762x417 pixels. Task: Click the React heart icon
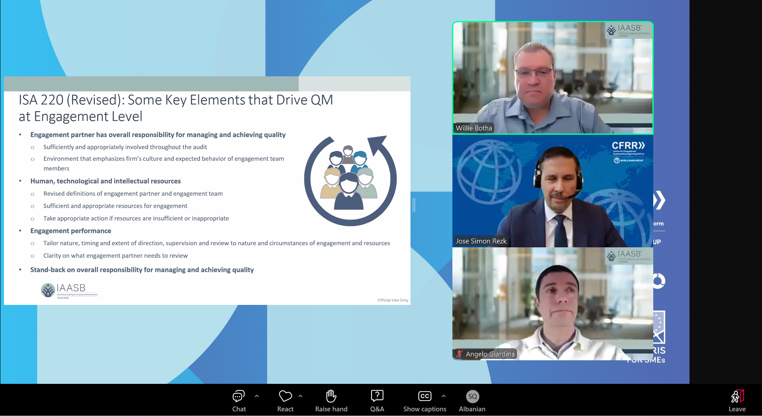pyautogui.click(x=285, y=396)
